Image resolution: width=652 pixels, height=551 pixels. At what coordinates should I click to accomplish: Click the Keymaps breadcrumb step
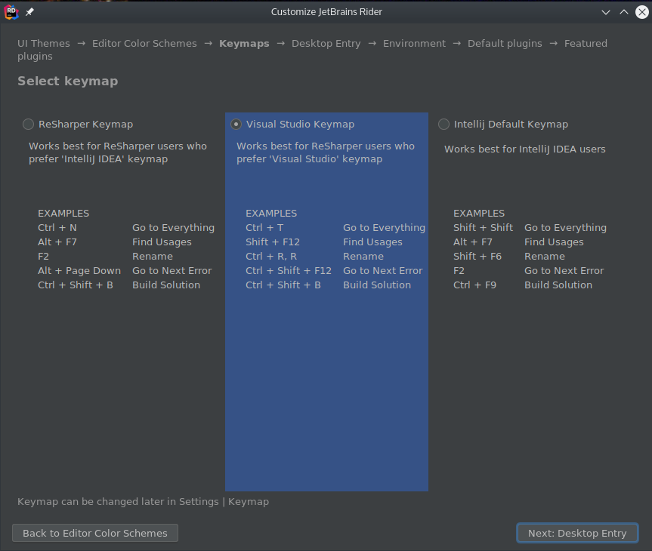click(244, 44)
